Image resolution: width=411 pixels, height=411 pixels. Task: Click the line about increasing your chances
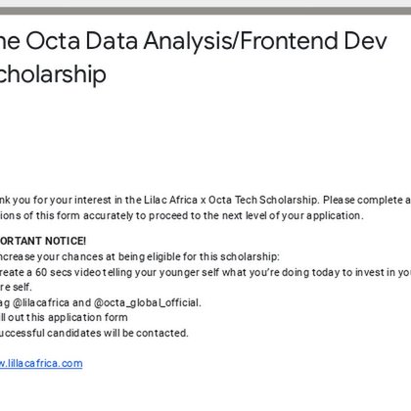tap(140, 256)
